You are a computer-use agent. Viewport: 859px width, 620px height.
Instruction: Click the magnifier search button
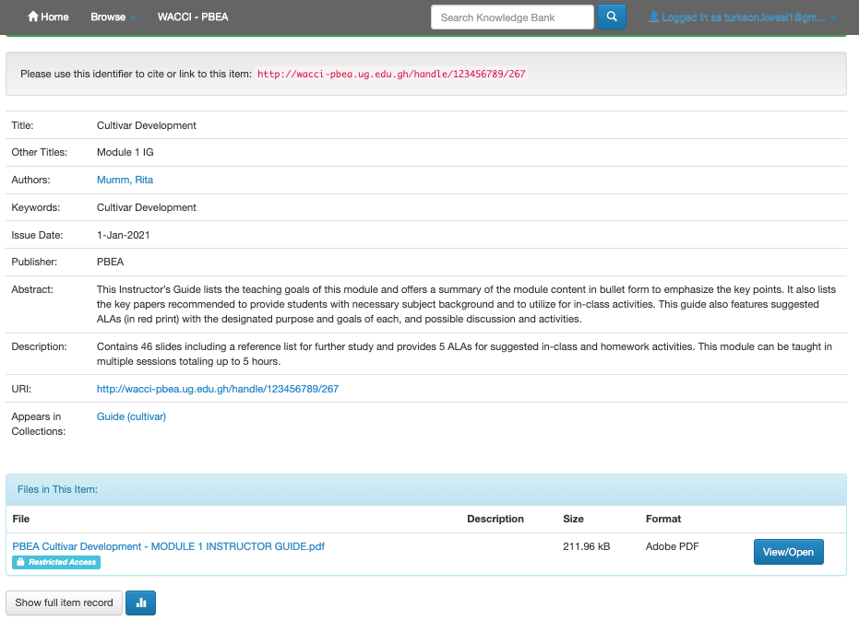point(612,17)
